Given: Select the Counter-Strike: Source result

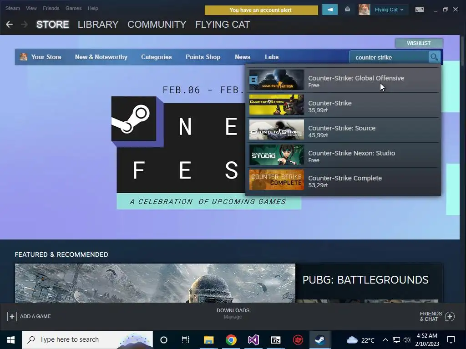Looking at the screenshot, I should pos(344,130).
